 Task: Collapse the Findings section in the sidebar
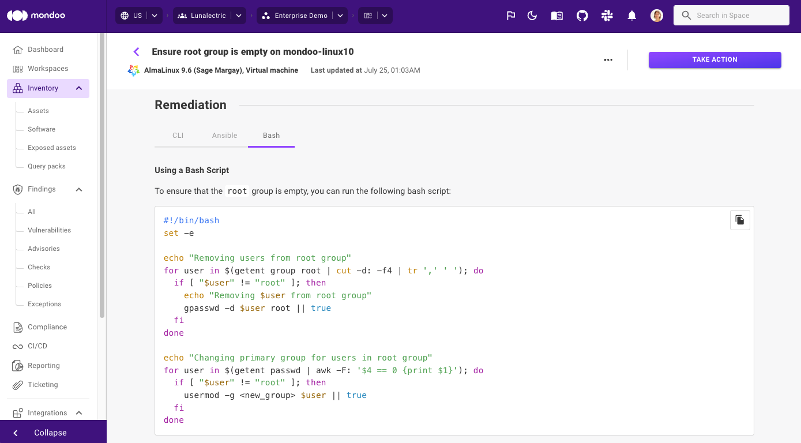pyautogui.click(x=78, y=189)
